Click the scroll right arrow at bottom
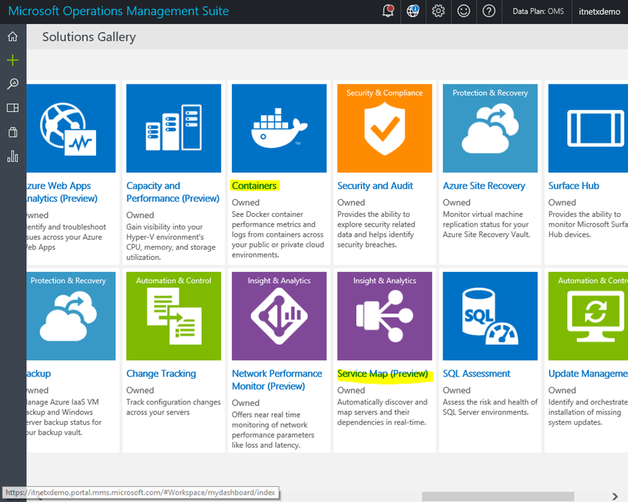Screen dimensions: 628x502 tap(614, 497)
